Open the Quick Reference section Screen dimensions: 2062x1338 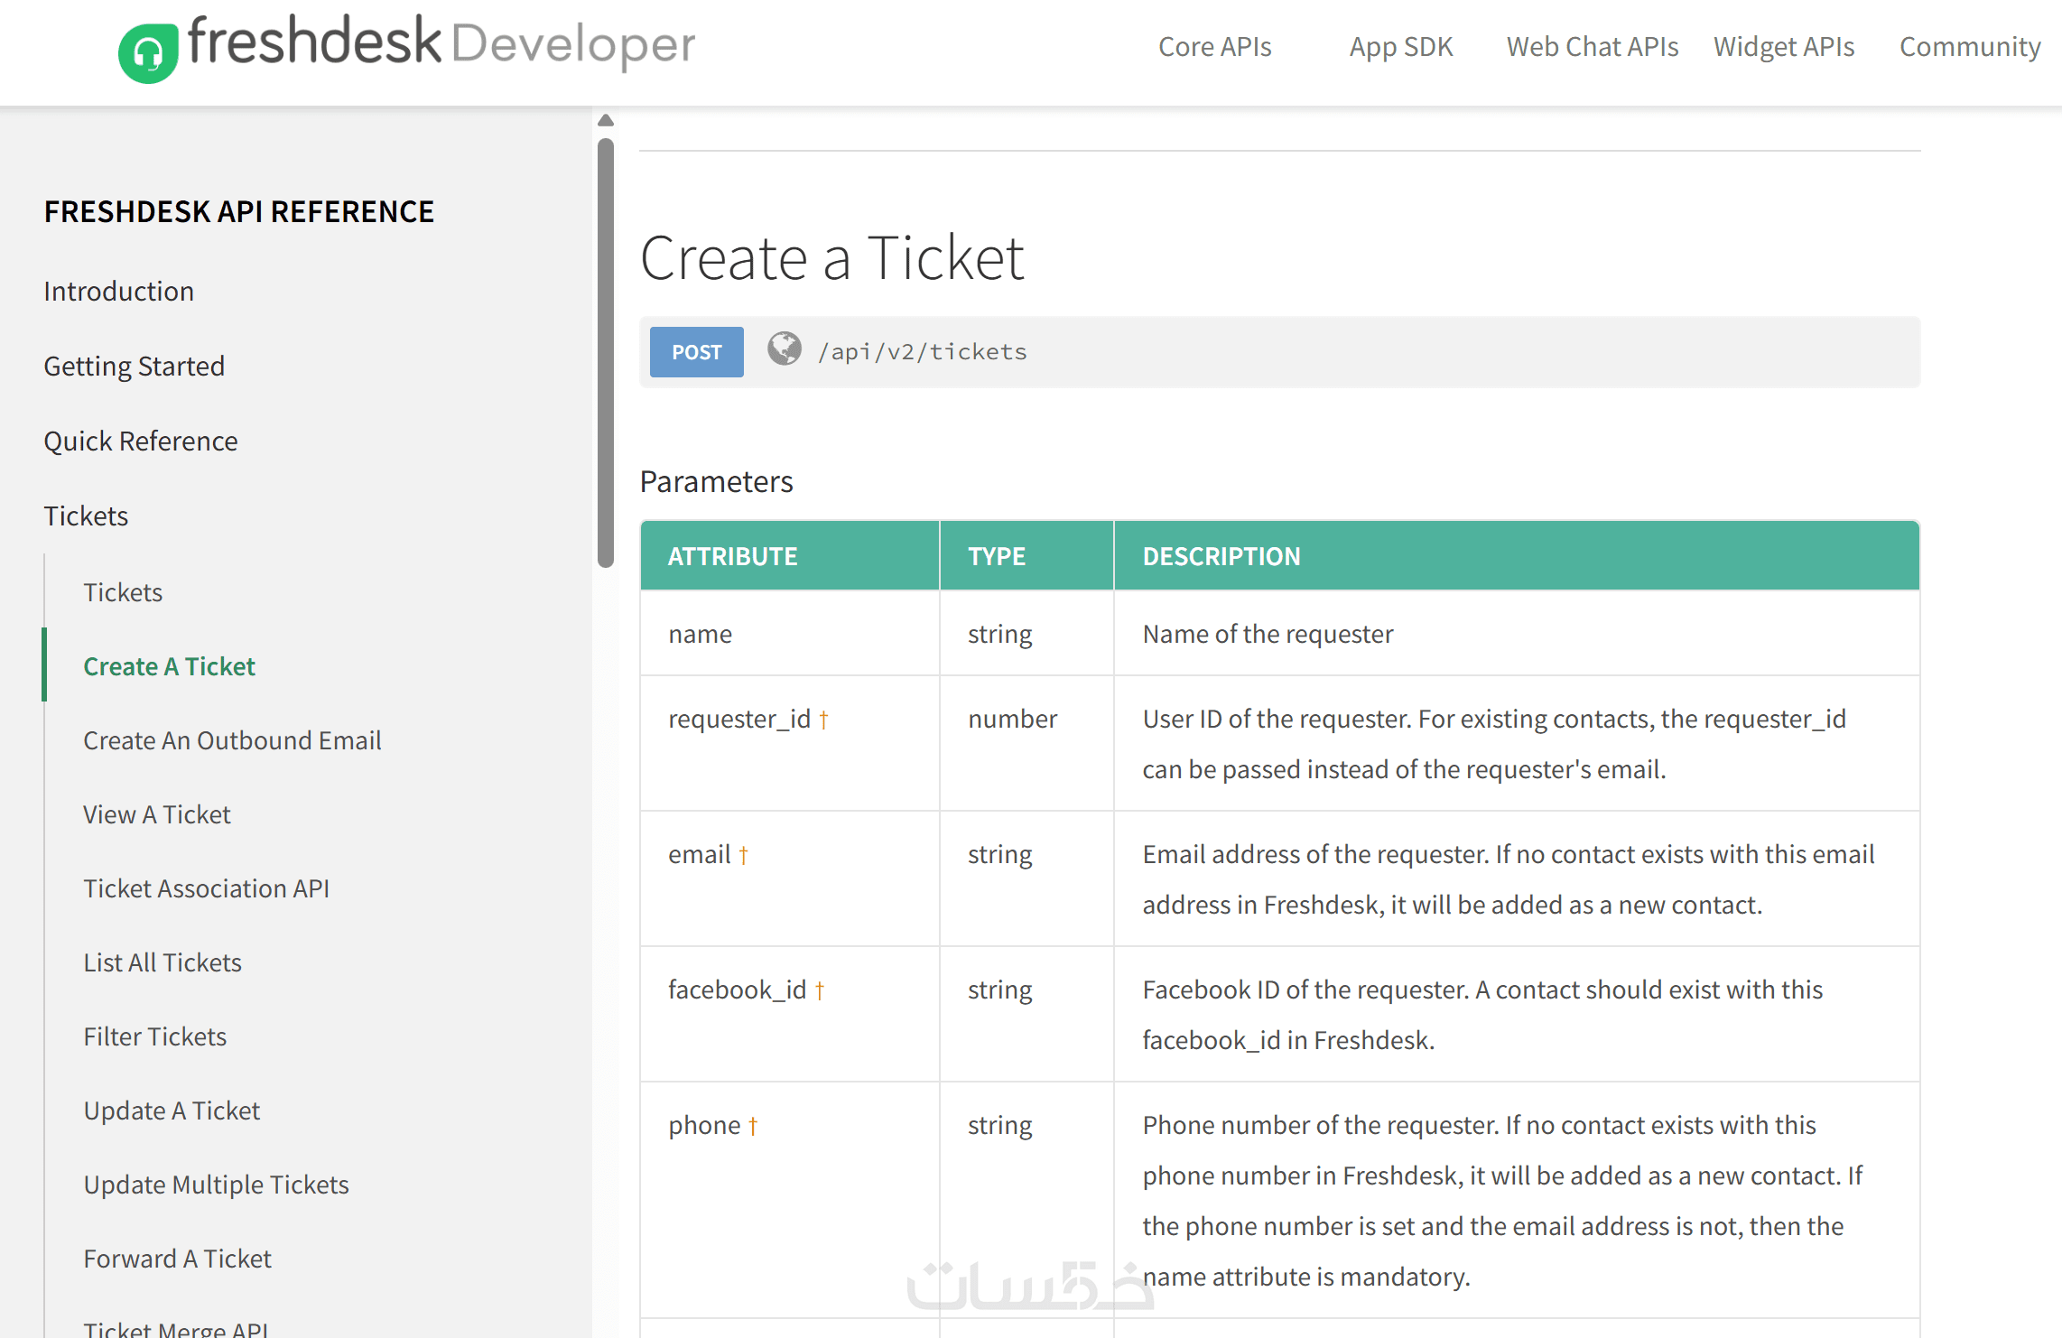[140, 441]
